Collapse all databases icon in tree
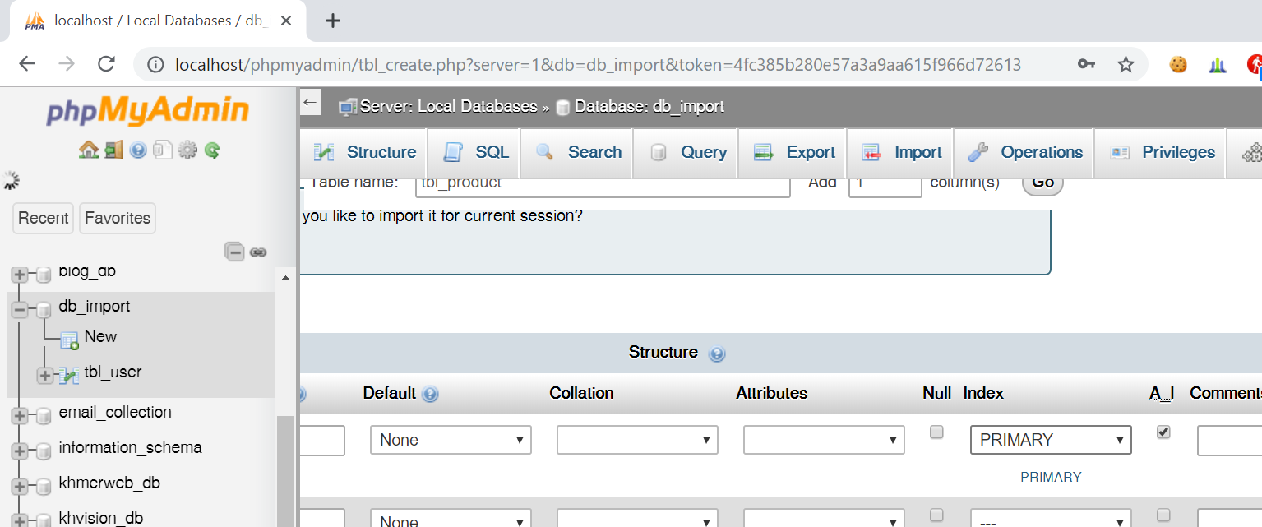Image resolution: width=1262 pixels, height=527 pixels. tap(235, 252)
